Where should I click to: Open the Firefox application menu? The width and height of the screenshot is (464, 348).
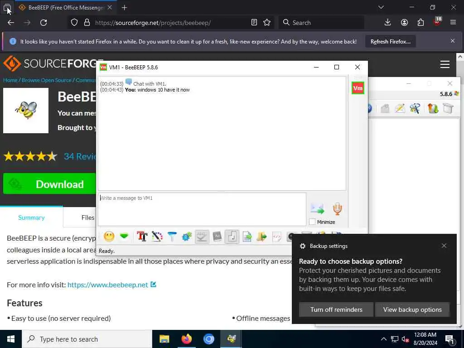(x=453, y=23)
